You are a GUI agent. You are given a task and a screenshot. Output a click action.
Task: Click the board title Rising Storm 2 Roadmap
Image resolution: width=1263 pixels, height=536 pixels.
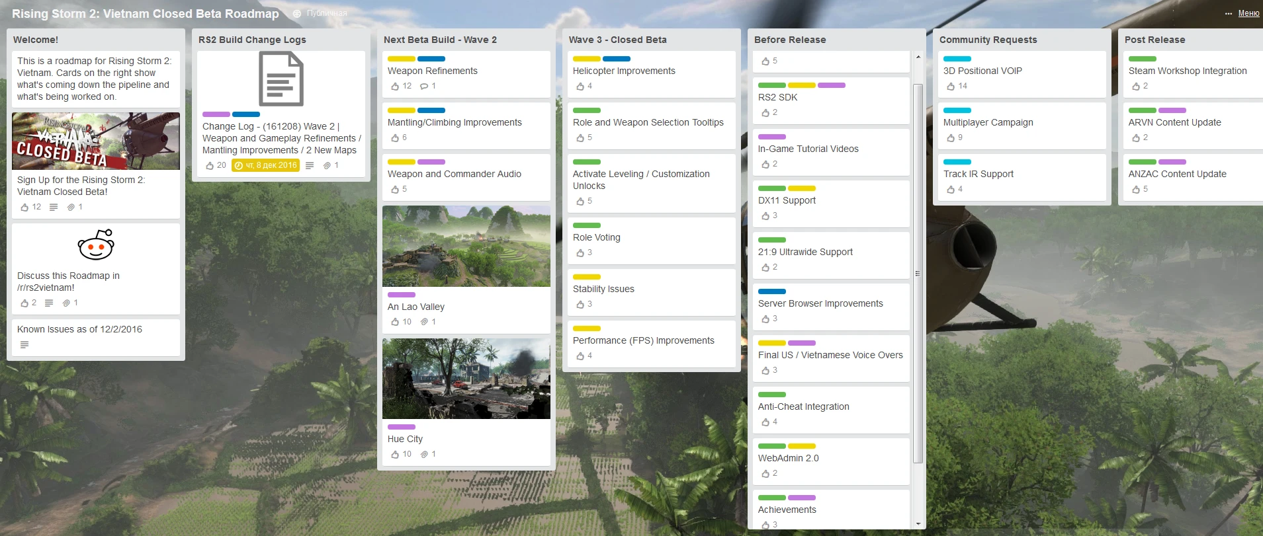[146, 13]
